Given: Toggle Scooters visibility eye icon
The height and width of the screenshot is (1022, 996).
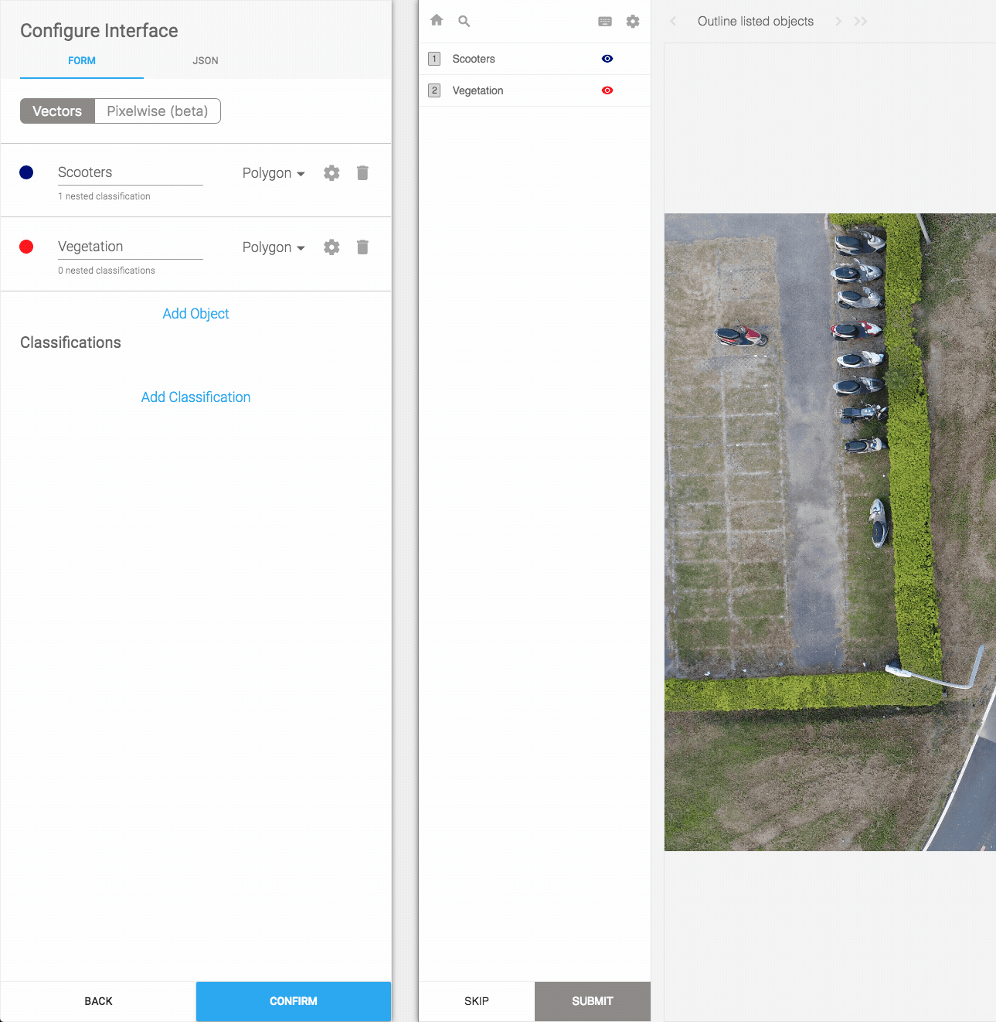Looking at the screenshot, I should pyautogui.click(x=607, y=59).
